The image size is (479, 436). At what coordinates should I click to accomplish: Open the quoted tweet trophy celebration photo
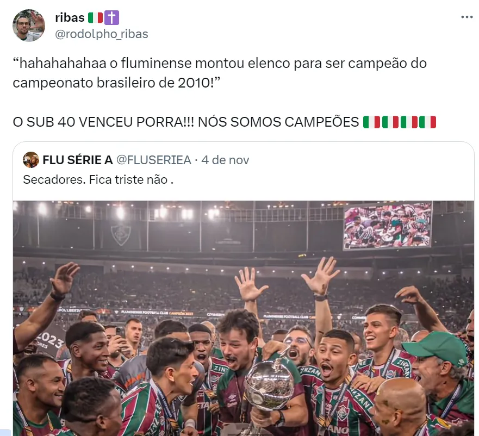[244, 318]
